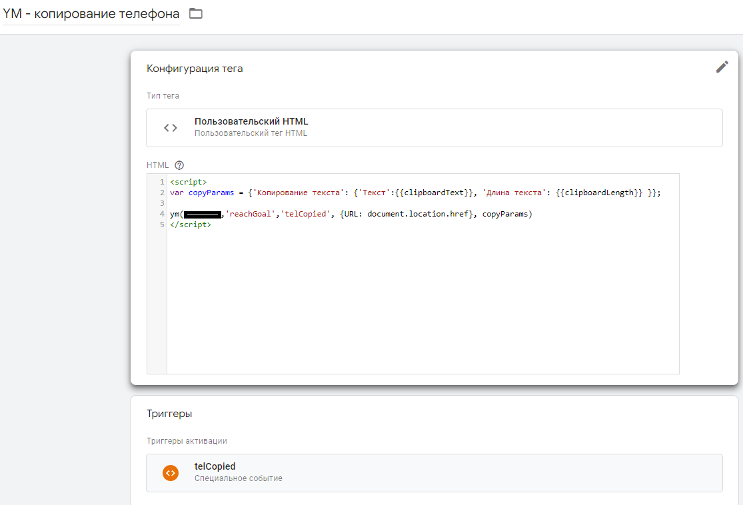The image size is (743, 505).
Task: Click line number 3 in editor gutter
Action: coord(162,203)
